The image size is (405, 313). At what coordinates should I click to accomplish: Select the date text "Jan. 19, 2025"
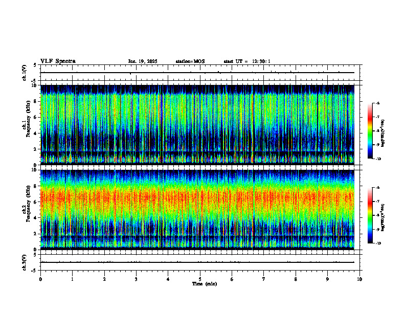coord(143,61)
